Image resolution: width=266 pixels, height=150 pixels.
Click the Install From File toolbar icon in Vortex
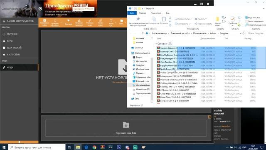tap(44, 22)
